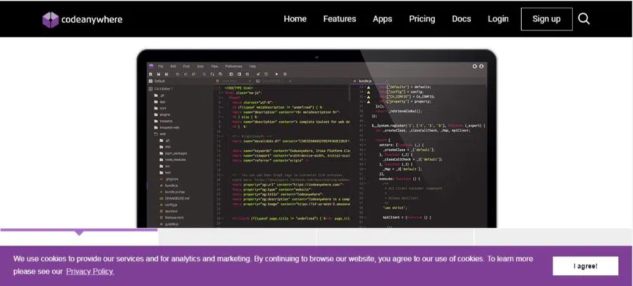Image resolution: width=633 pixels, height=286 pixels.
Task: Click the undo arrow icon in editor toolbar
Action: (177, 74)
